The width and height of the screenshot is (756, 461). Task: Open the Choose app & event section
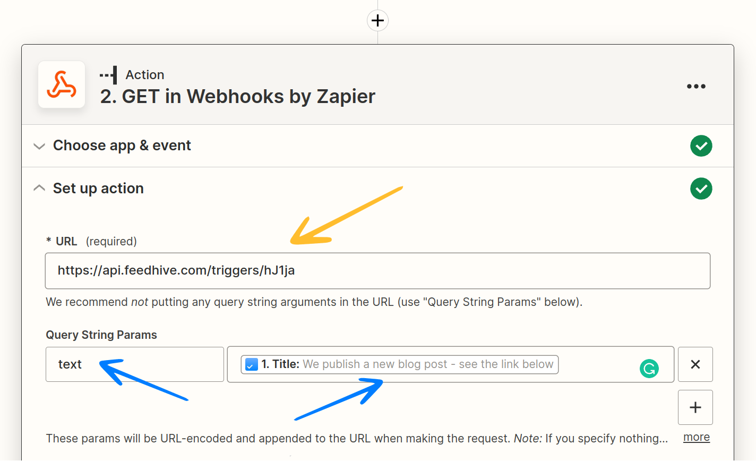point(122,146)
